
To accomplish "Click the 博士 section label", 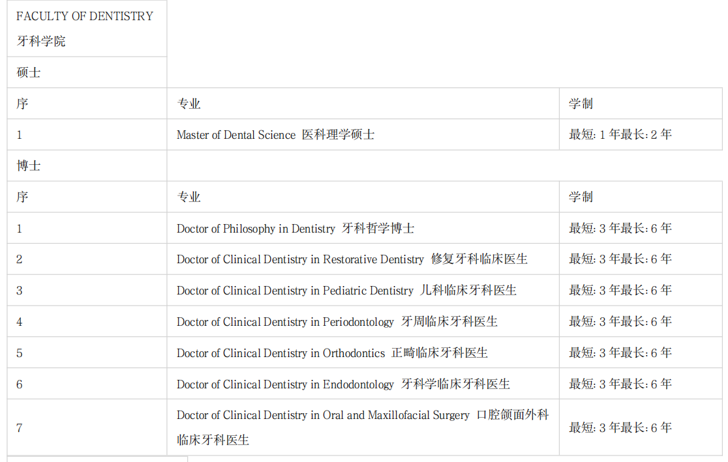I will (x=29, y=166).
